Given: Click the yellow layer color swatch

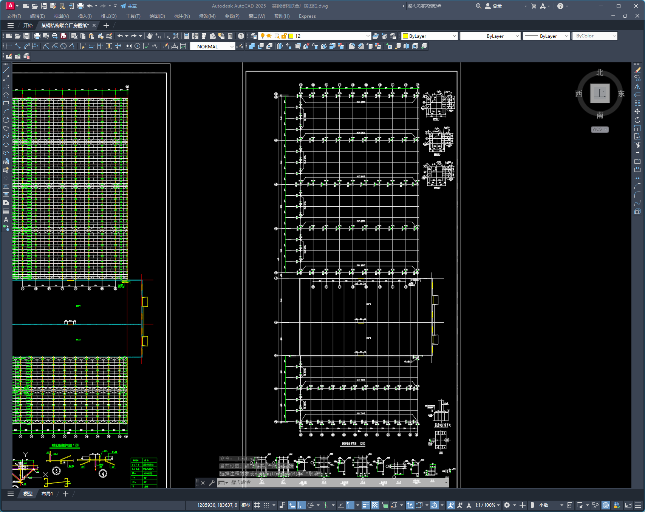Looking at the screenshot, I should pyautogui.click(x=291, y=36).
